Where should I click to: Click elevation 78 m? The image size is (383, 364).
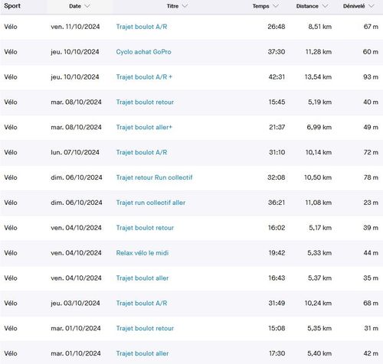[371, 177]
